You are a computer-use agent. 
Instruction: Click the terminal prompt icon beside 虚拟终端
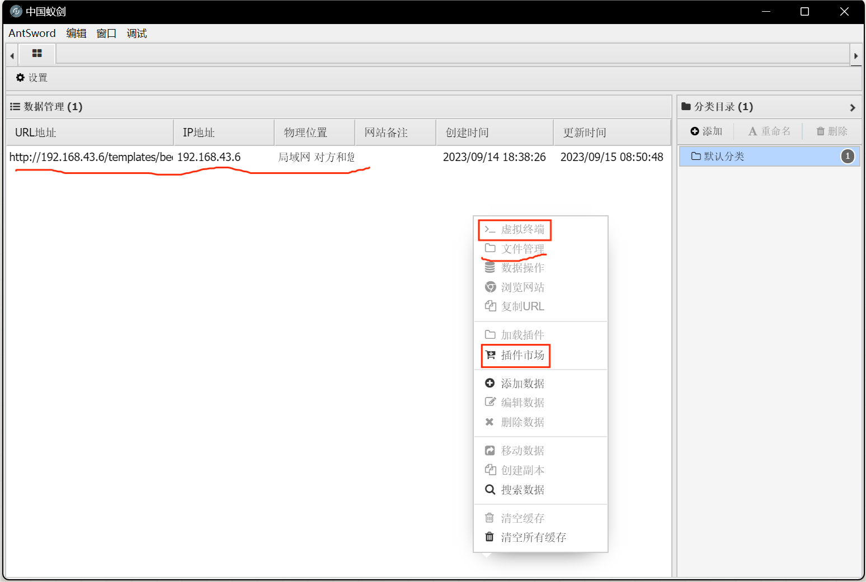click(490, 229)
